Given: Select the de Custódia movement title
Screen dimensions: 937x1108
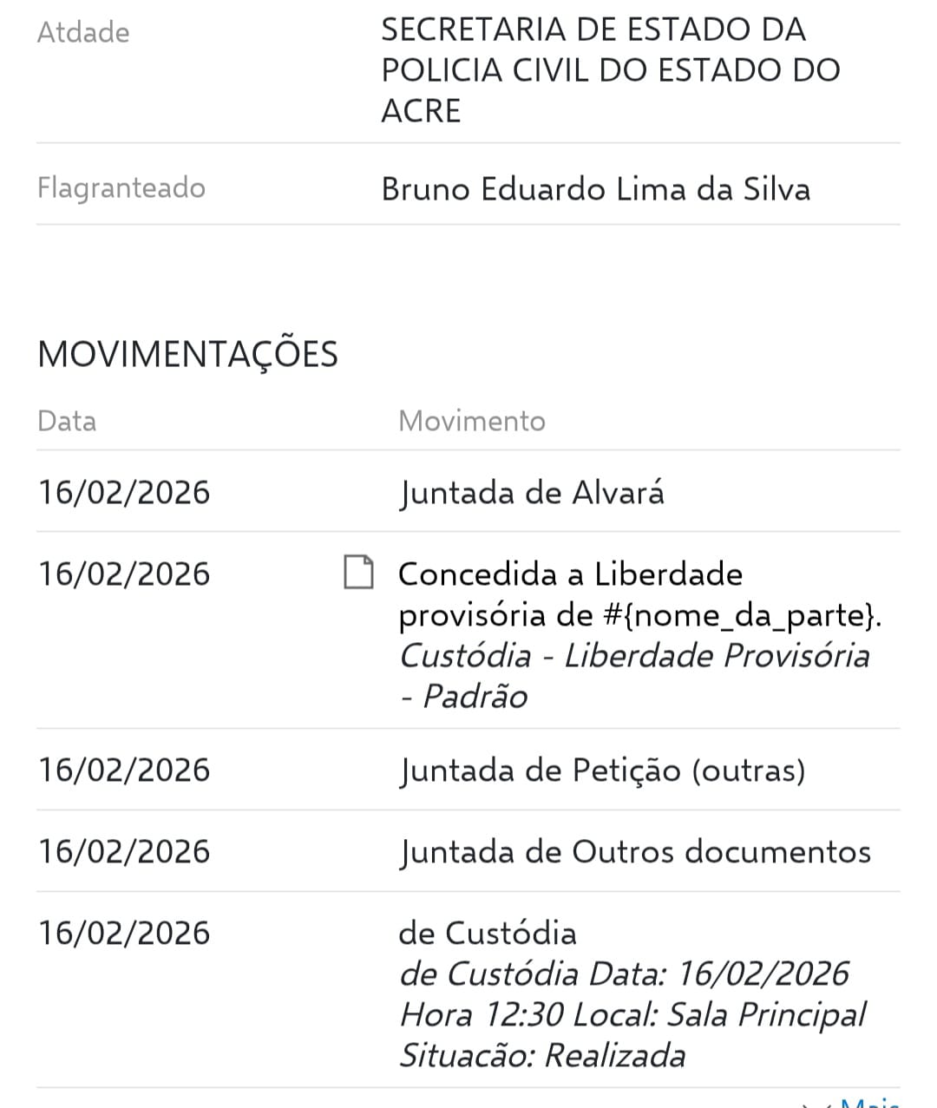Looking at the screenshot, I should [x=487, y=934].
